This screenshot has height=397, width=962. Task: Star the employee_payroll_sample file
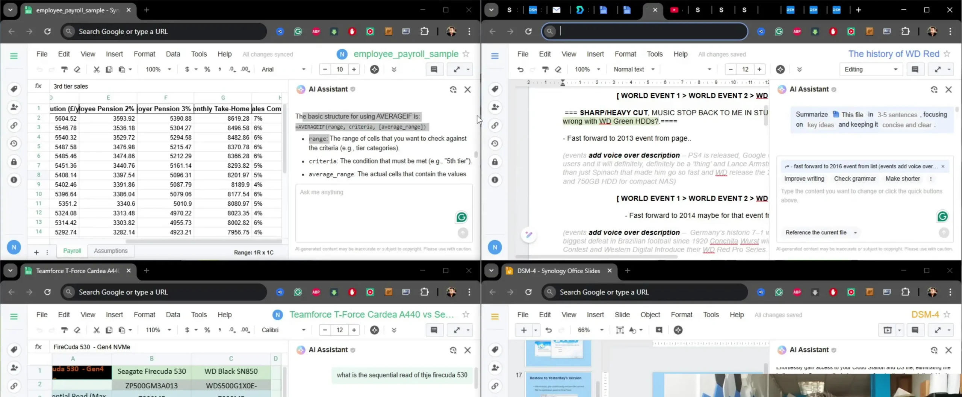466,54
